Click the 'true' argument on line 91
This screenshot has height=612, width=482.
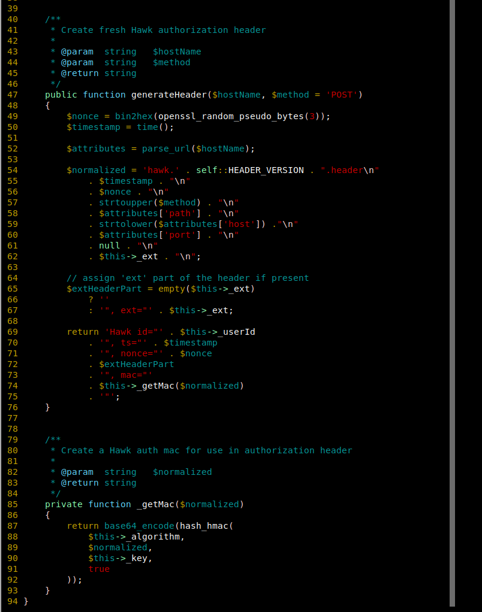99,569
